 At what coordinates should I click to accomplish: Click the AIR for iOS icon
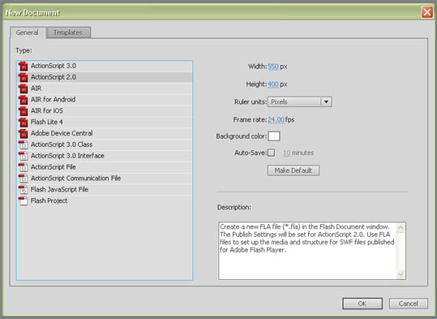pos(24,111)
